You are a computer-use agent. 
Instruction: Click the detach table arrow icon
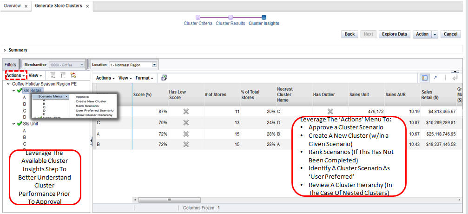pos(435,78)
